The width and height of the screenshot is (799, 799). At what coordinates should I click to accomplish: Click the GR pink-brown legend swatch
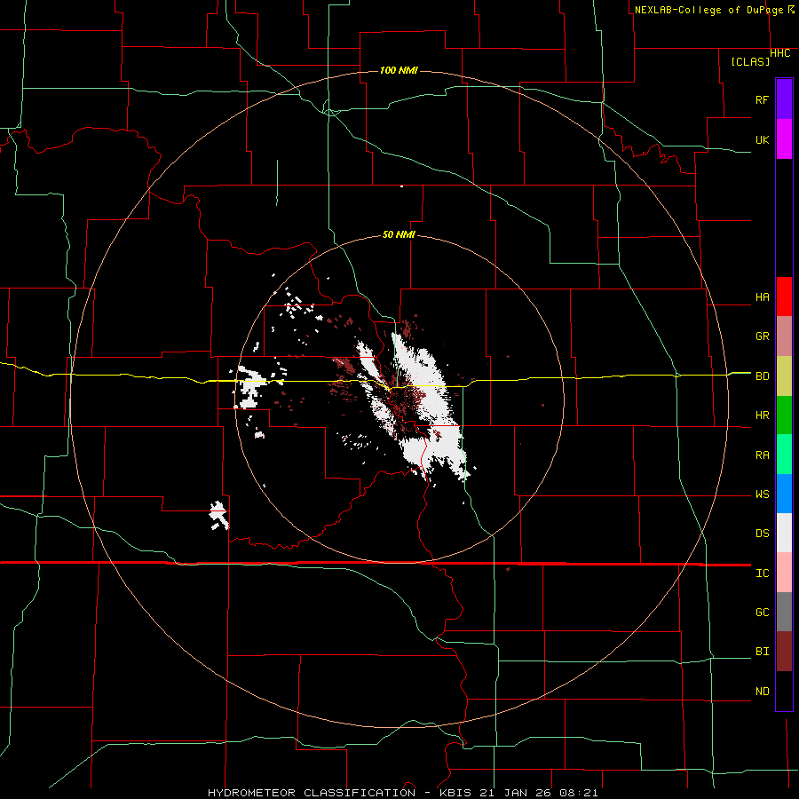784,336
